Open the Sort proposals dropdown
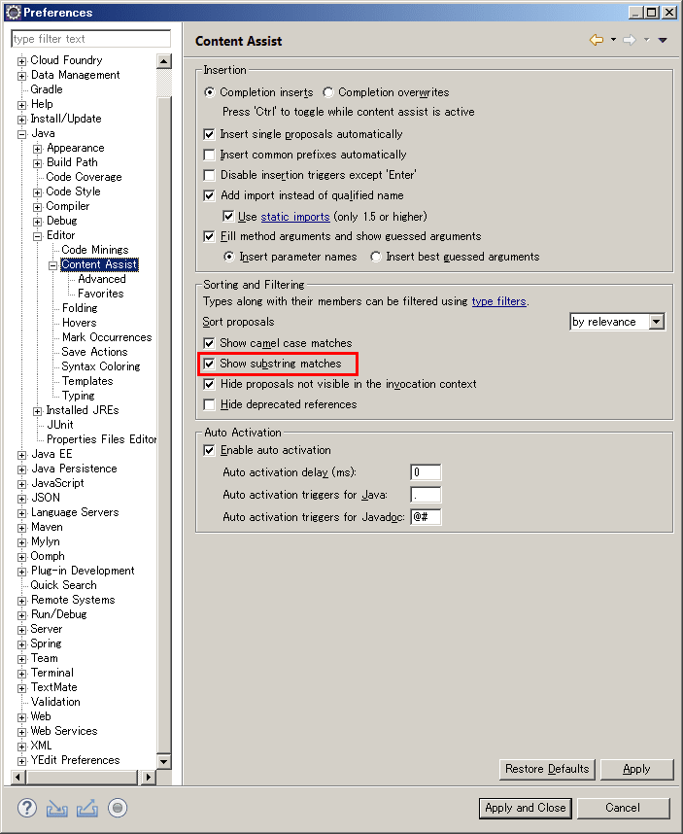This screenshot has height=834, width=683. tap(617, 322)
